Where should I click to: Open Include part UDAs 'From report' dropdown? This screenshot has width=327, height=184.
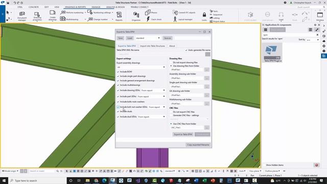pyautogui.click(x=151, y=97)
